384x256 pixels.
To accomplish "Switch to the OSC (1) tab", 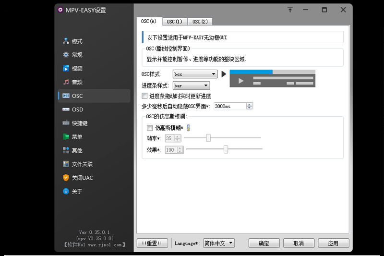I will [175, 22].
